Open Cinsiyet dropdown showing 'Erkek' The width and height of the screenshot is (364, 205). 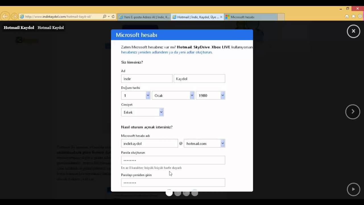pos(142,112)
